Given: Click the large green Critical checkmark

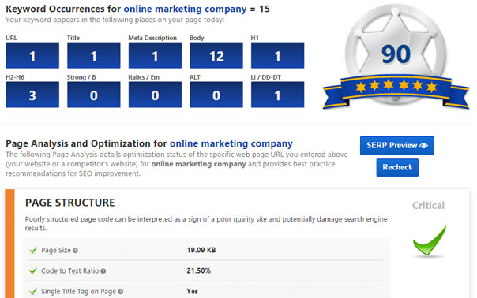Looking at the screenshot, I should pyautogui.click(x=430, y=240).
